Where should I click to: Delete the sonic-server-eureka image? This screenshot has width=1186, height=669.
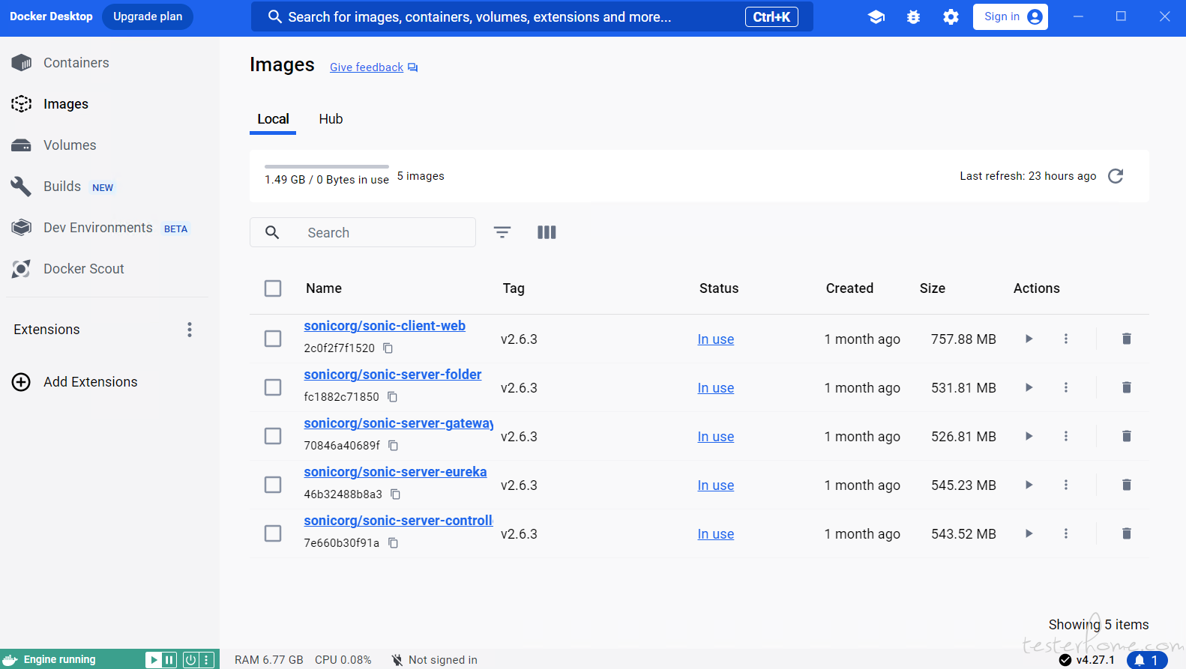pyautogui.click(x=1126, y=485)
